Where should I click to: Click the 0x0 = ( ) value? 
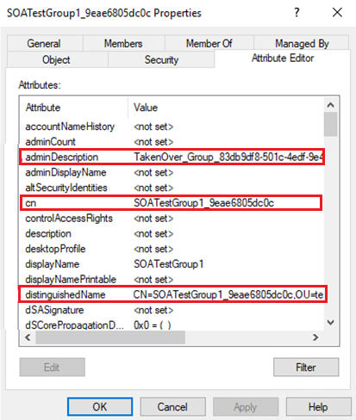[153, 325]
